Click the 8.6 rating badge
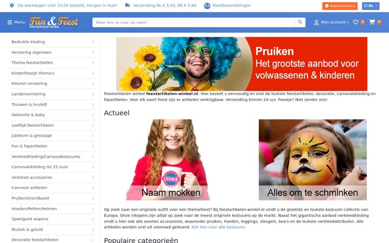 pos(207,6)
